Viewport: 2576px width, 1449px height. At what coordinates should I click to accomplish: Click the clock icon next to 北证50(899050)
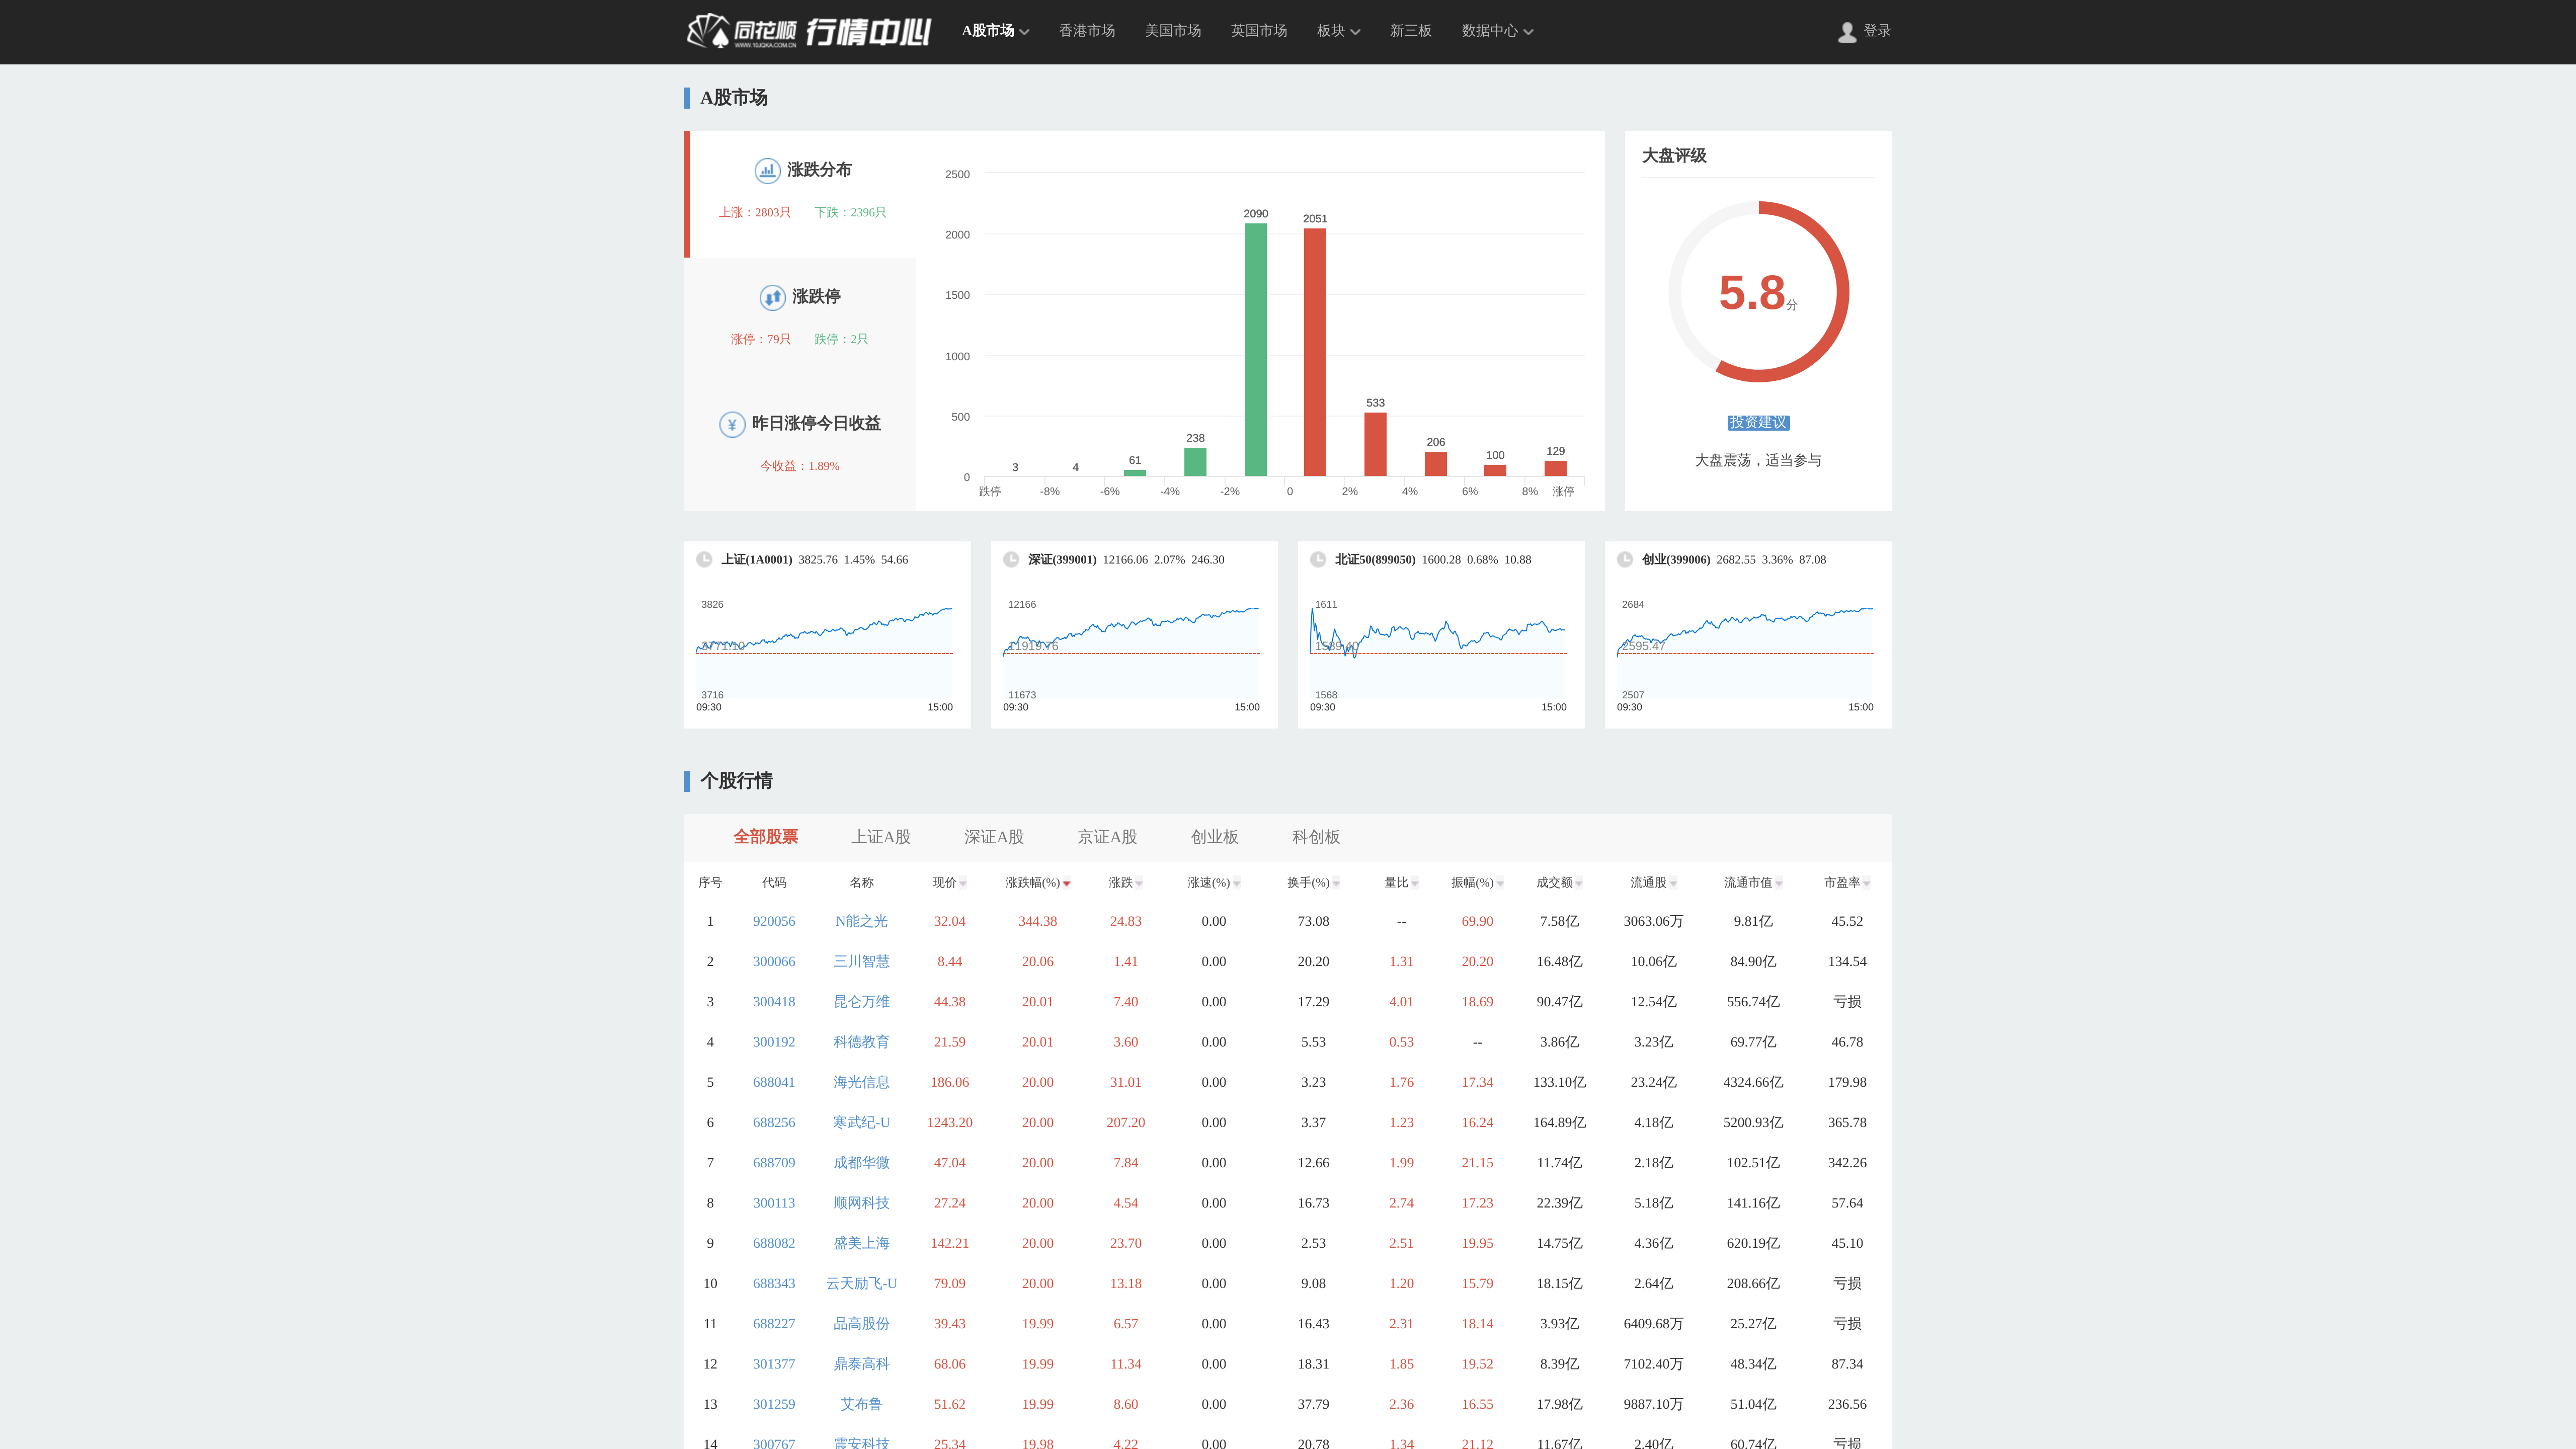coord(1318,560)
